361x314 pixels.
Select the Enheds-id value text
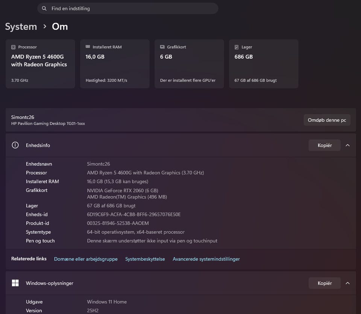134,214
